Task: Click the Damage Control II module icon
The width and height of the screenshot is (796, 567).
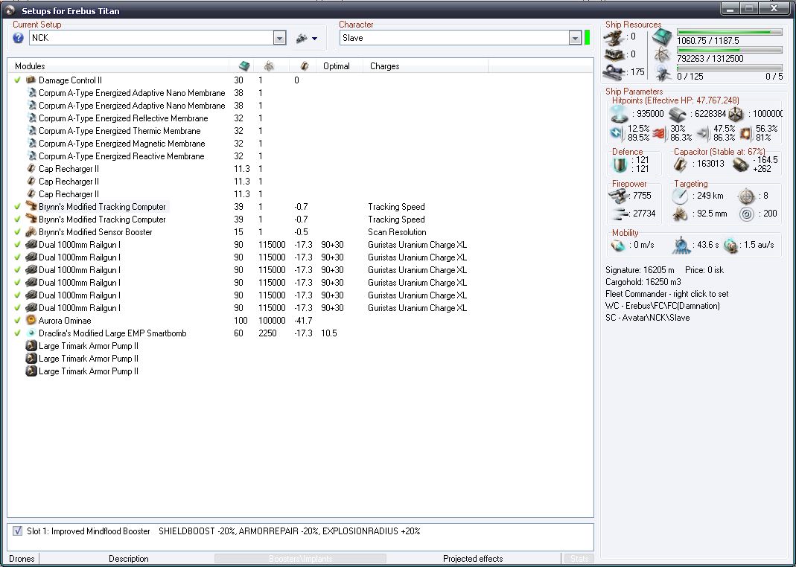Action: [x=31, y=80]
